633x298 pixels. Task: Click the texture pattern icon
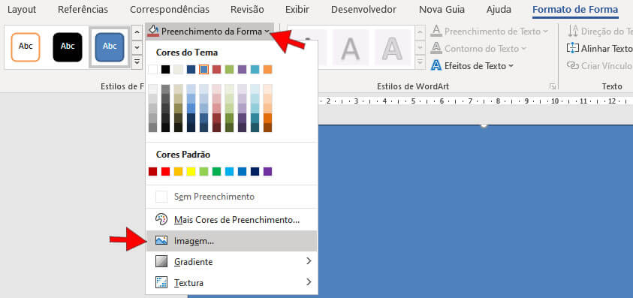coord(161,282)
